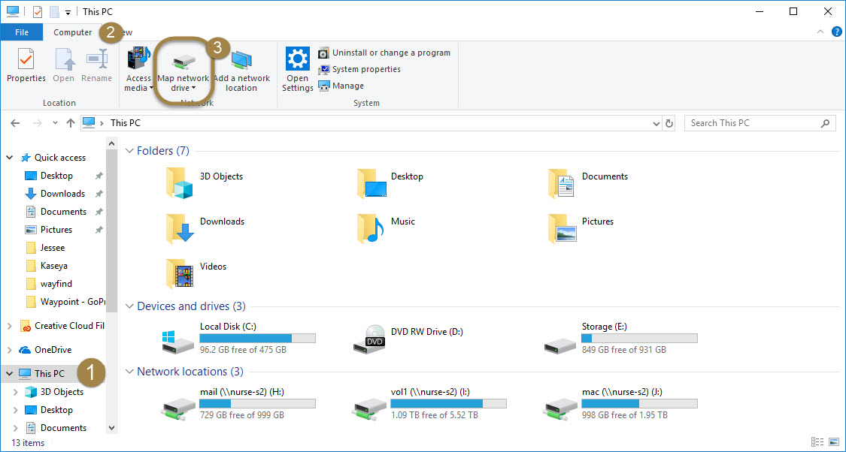Click Uninstall or change a program
This screenshot has height=452, width=846.
[390, 53]
